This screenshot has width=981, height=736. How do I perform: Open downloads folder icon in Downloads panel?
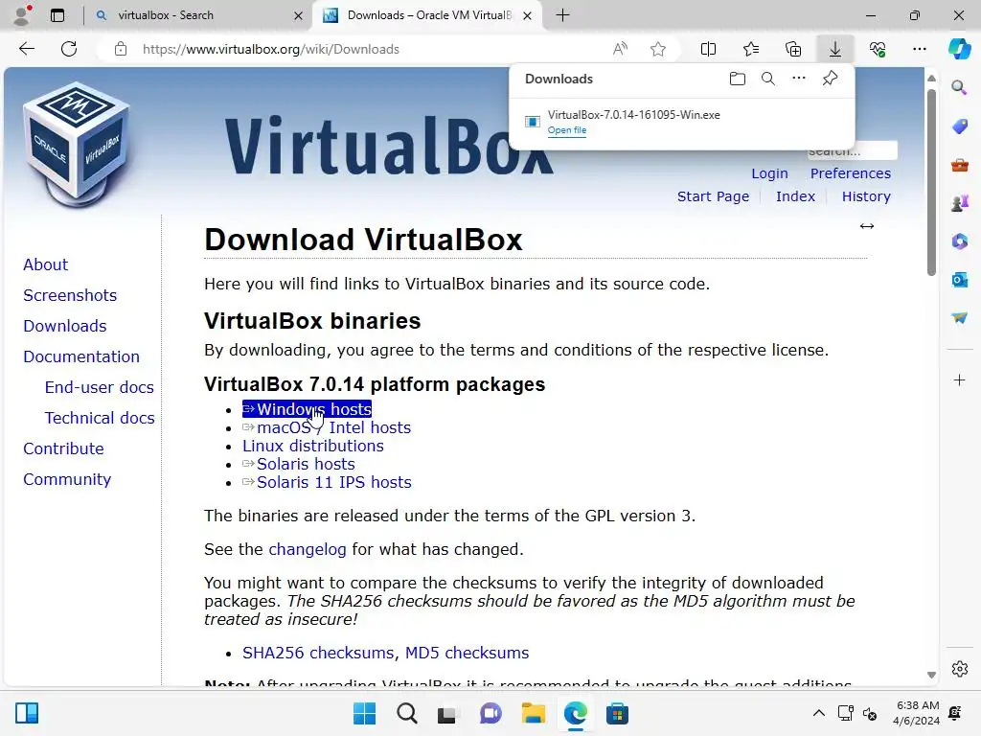pos(738,79)
